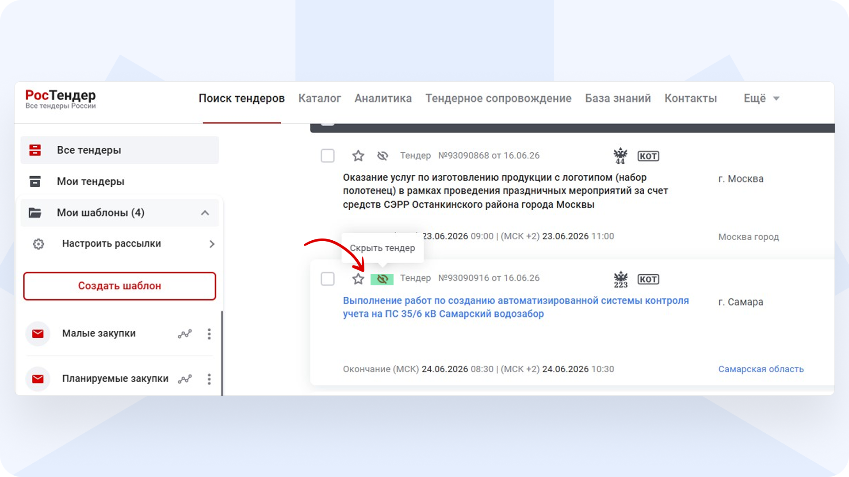The width and height of the screenshot is (849, 477).
Task: Open Контакты menu item
Action: 691,98
